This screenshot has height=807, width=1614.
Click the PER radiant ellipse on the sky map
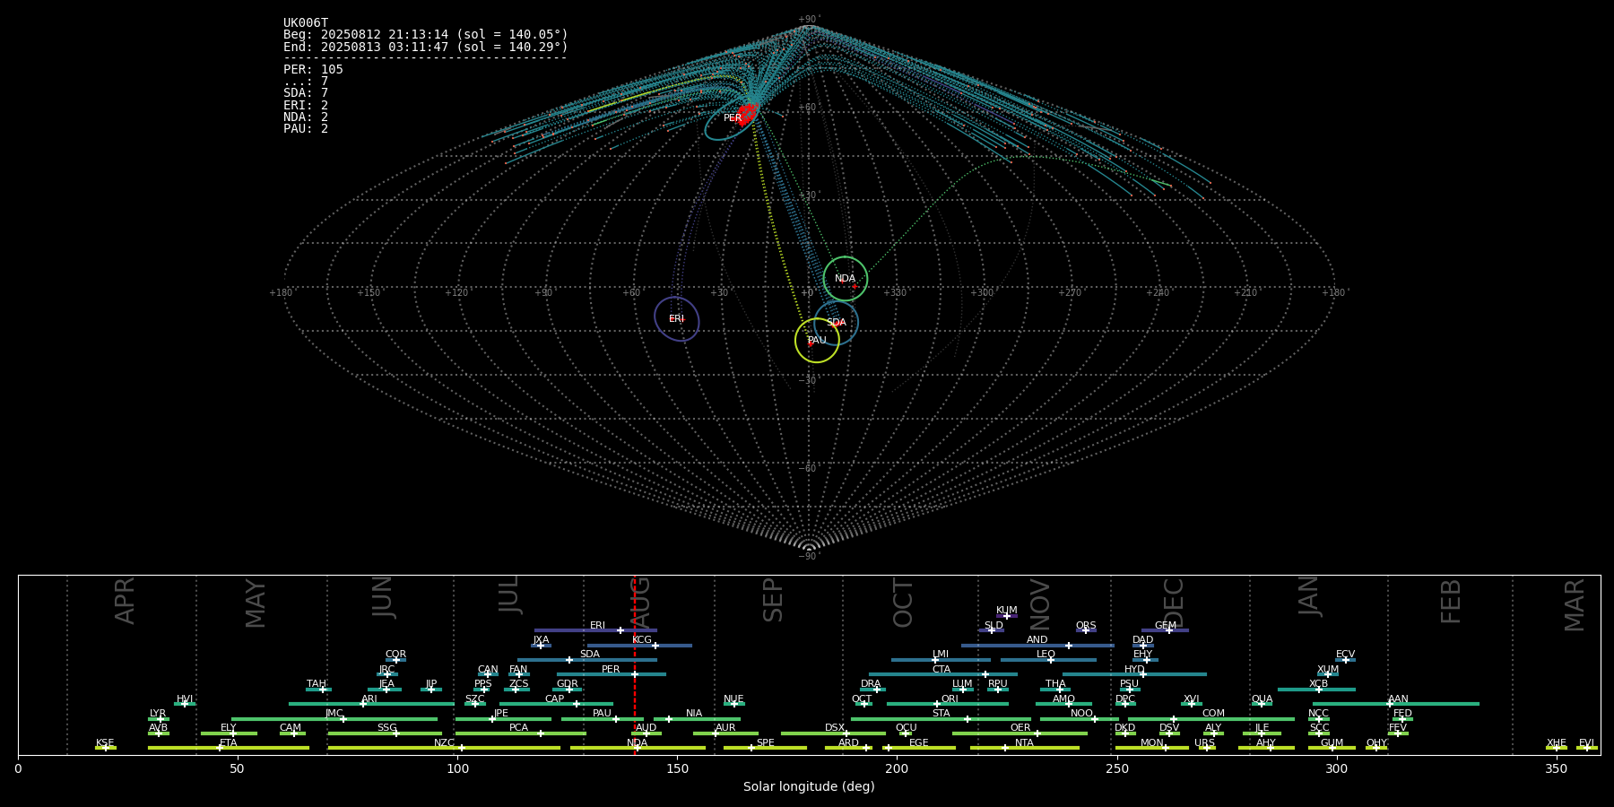pos(731,122)
